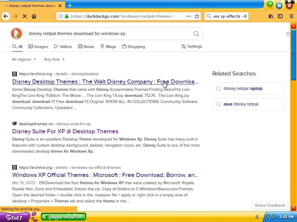Switch to the Videos tab

tap(63, 47)
